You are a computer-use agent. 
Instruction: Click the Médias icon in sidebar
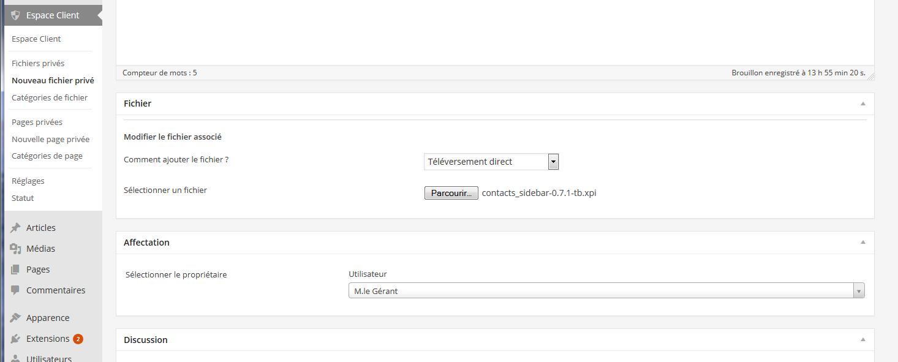click(x=15, y=249)
